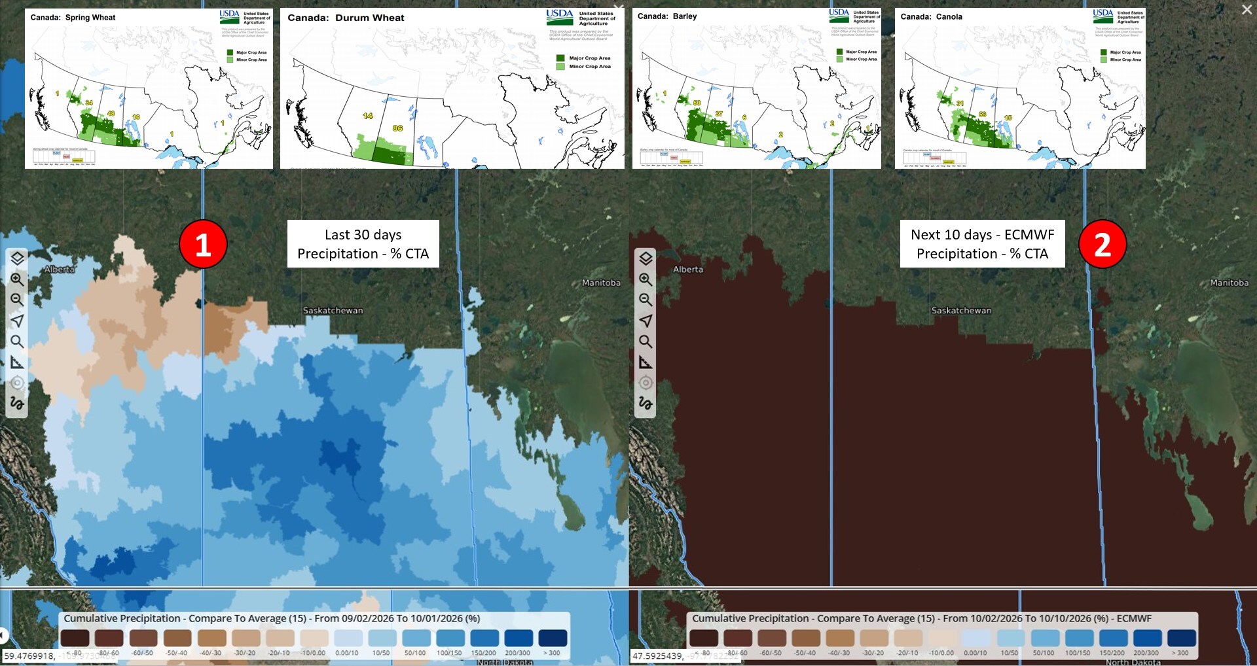This screenshot has height=666, width=1257.
Task: Click the target crosshair on the ECMWF map
Action: (646, 383)
